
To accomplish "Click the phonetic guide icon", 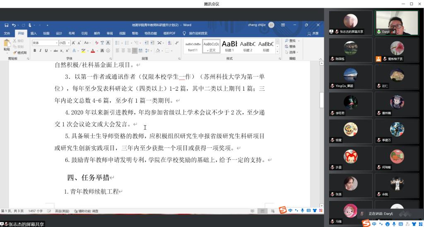I will pos(102,43).
